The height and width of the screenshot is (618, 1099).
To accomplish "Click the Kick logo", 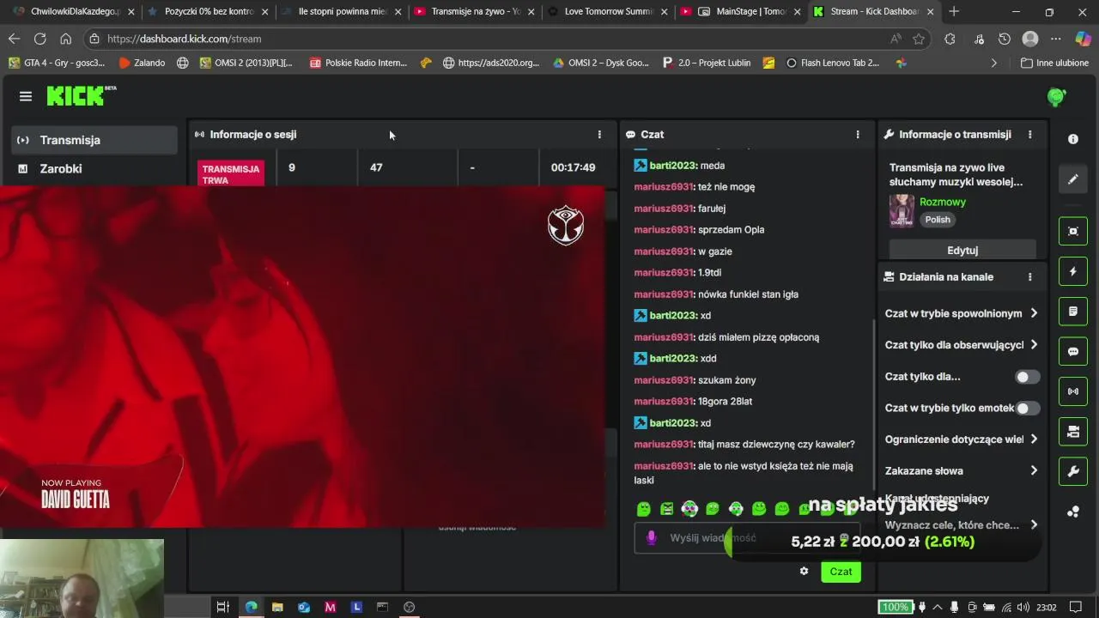I will (x=81, y=95).
